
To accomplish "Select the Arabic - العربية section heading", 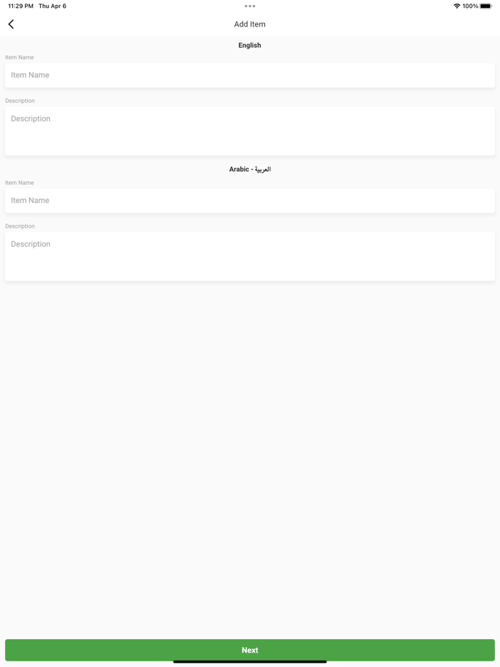I will pyautogui.click(x=250, y=169).
